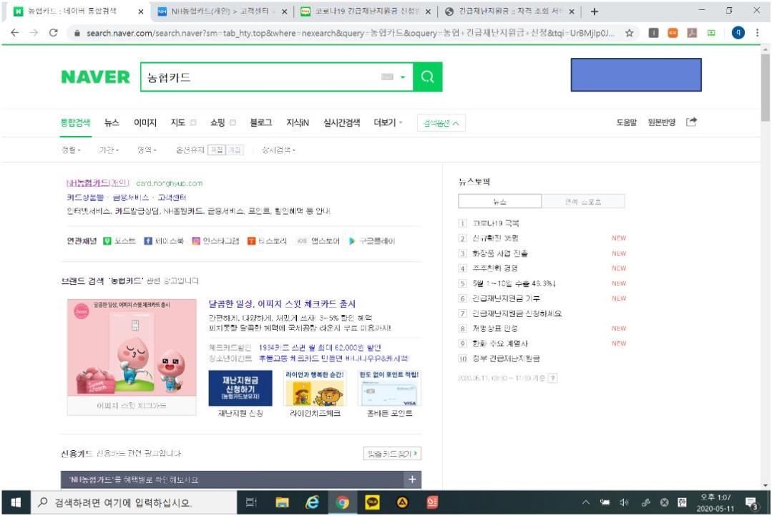Open the 도움말 help link

(626, 122)
